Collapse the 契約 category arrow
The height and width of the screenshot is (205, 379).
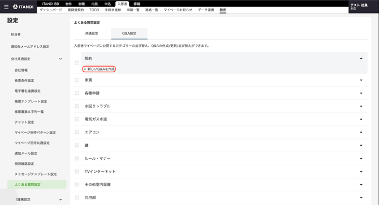(361, 58)
